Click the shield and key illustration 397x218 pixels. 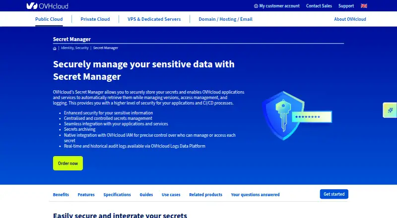click(x=297, y=115)
